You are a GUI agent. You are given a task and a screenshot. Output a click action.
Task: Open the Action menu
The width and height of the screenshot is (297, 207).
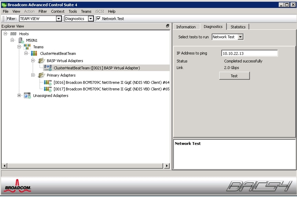click(x=29, y=11)
